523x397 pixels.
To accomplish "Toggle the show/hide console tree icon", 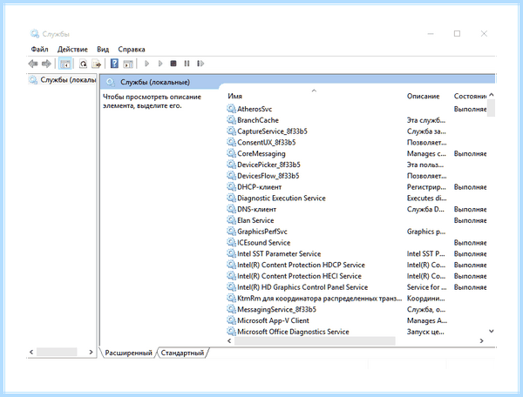I will [65, 64].
